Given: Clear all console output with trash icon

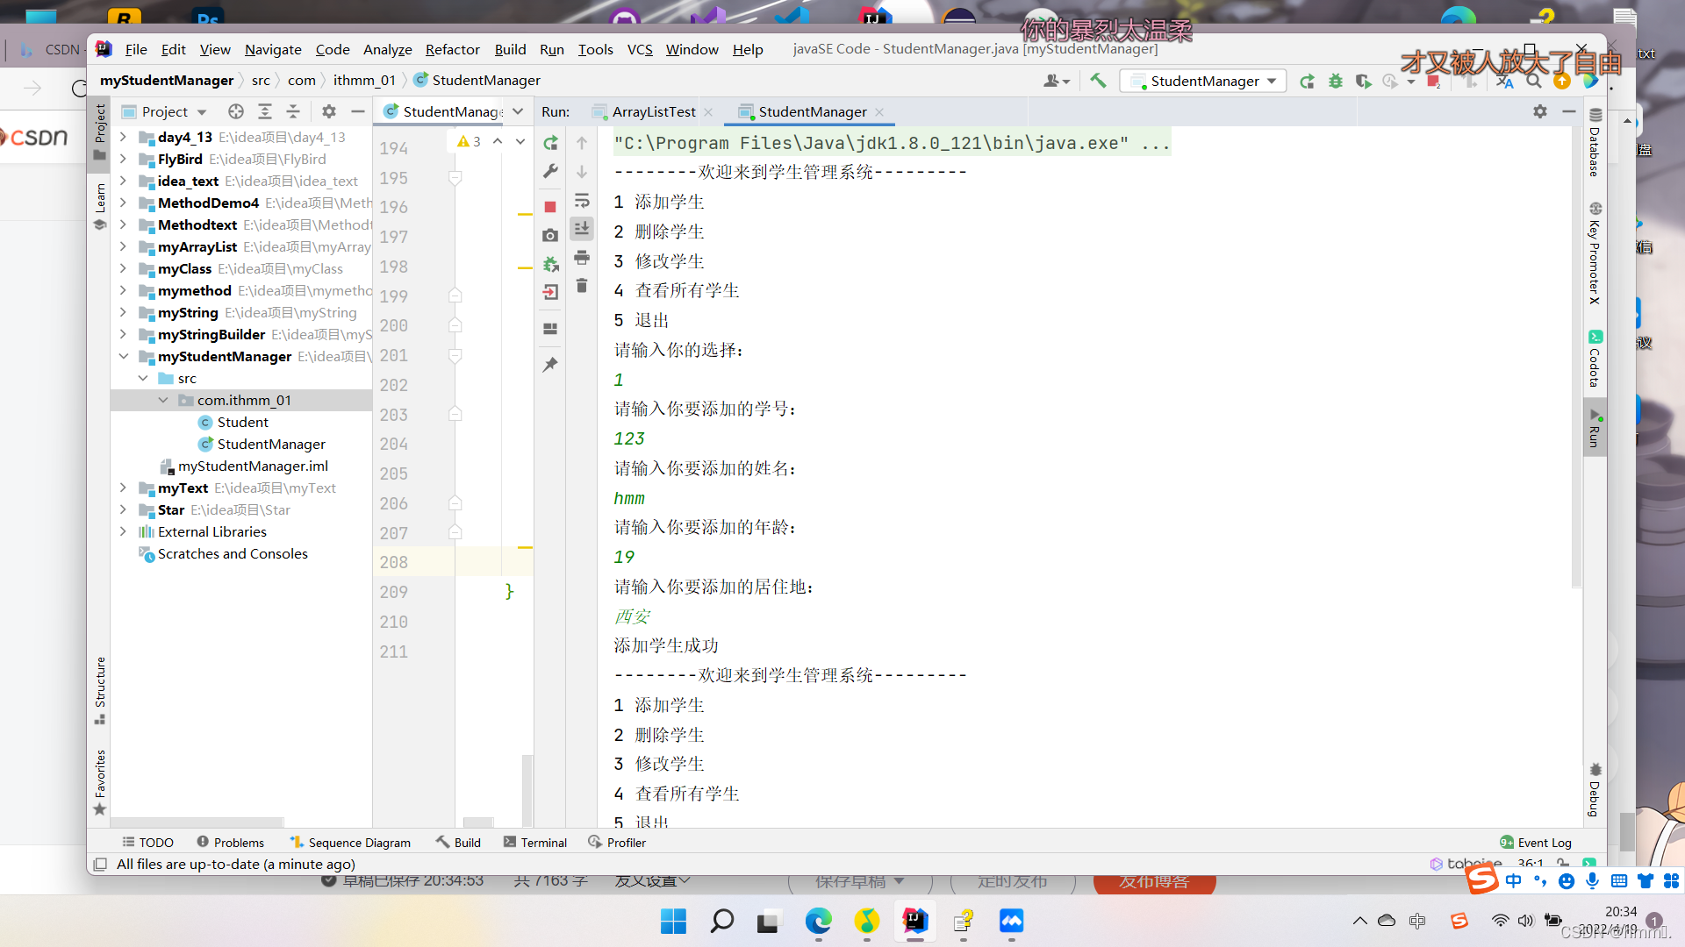Looking at the screenshot, I should click(582, 286).
